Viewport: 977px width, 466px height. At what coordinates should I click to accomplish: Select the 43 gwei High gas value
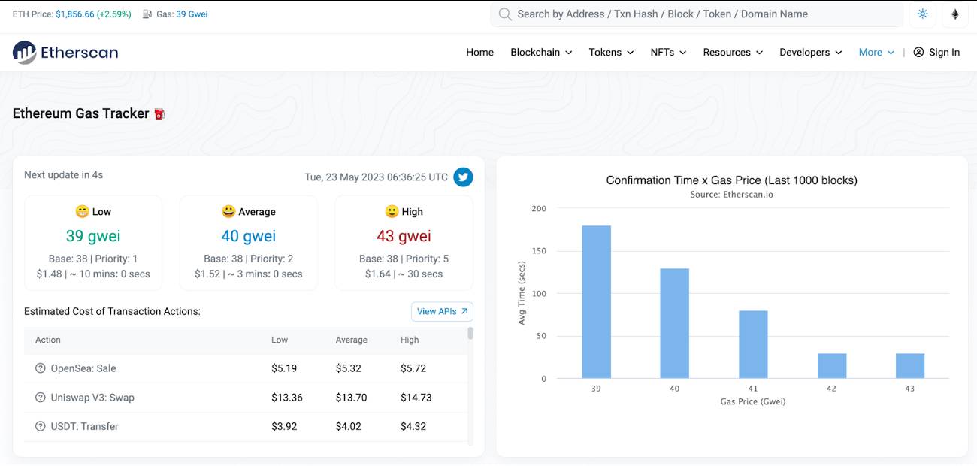[x=404, y=236]
